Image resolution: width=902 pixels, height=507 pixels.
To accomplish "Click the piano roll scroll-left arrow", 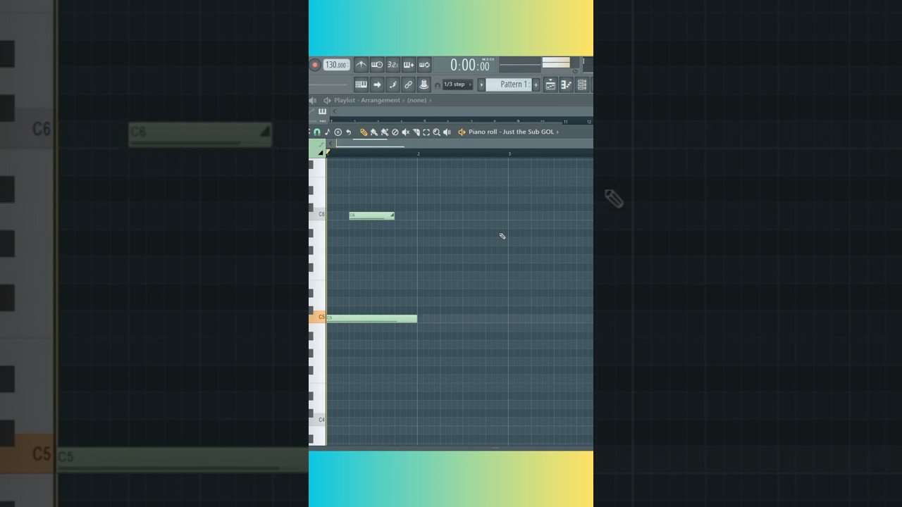I will coord(330,144).
